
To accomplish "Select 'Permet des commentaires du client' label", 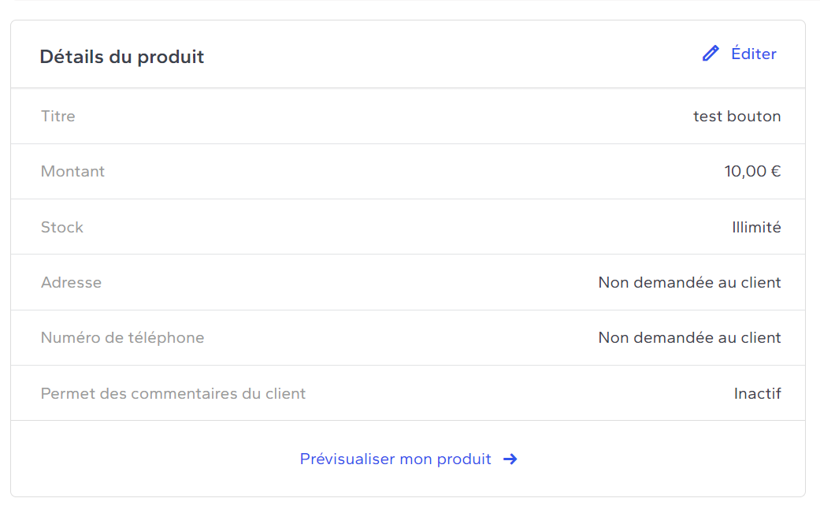I will tap(173, 393).
